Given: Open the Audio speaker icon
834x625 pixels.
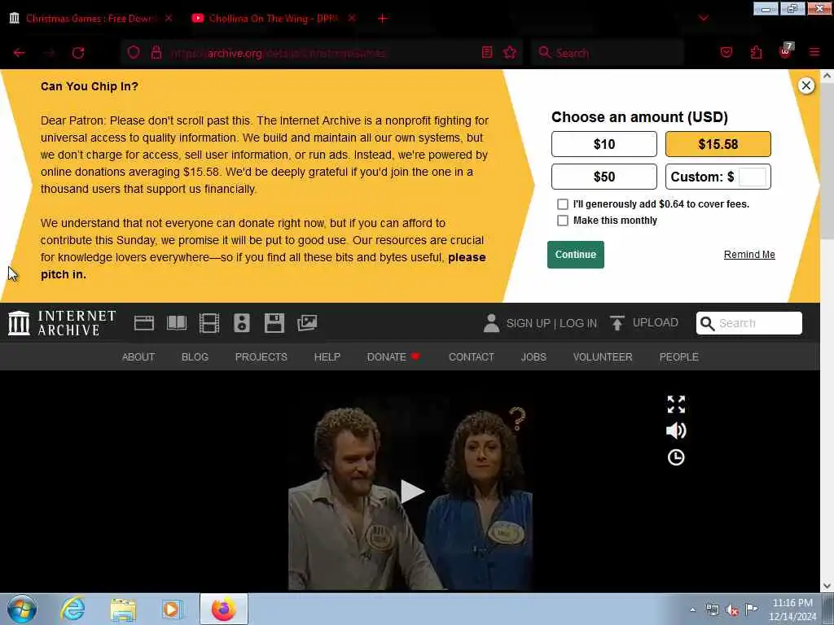Looking at the screenshot, I should point(241,323).
